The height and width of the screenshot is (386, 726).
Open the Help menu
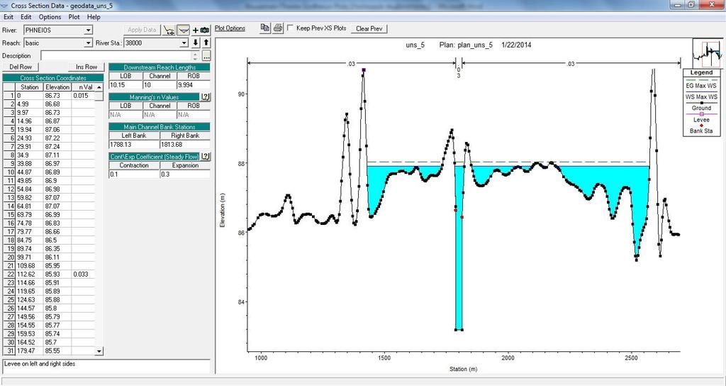coord(94,17)
